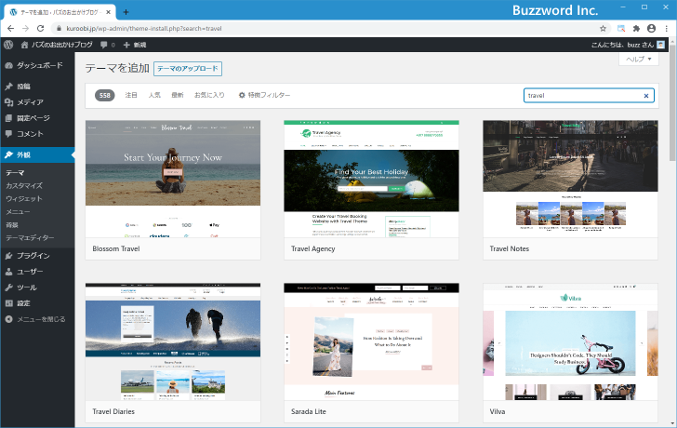
Task: Open the ＋新規 menu in admin bar
Action: pyautogui.click(x=134, y=45)
